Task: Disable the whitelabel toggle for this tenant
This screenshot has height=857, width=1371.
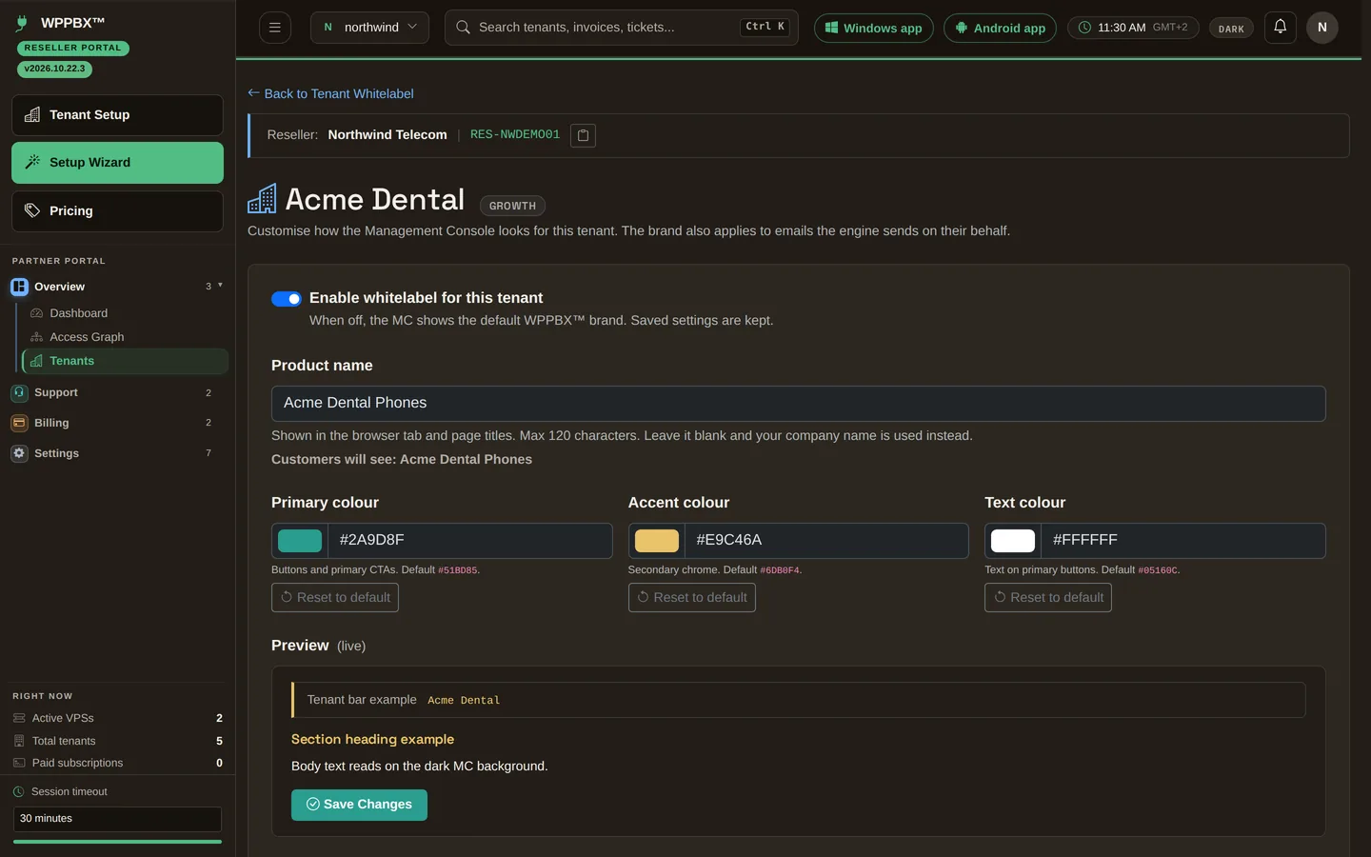Action: pyautogui.click(x=287, y=299)
